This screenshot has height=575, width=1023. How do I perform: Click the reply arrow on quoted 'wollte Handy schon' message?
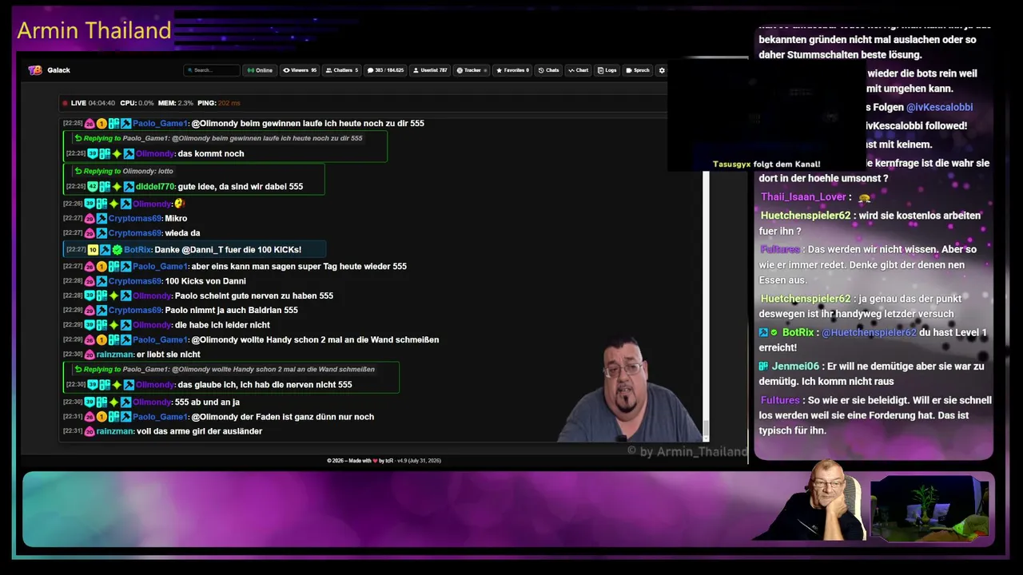point(78,369)
